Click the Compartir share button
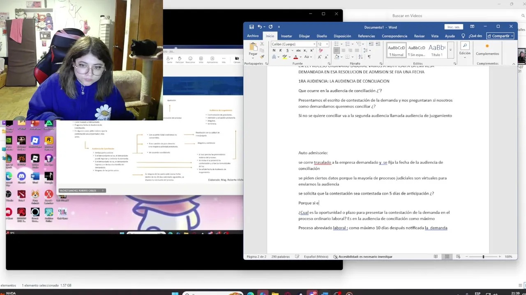Image resolution: width=526 pixels, height=295 pixels. tap(501, 36)
